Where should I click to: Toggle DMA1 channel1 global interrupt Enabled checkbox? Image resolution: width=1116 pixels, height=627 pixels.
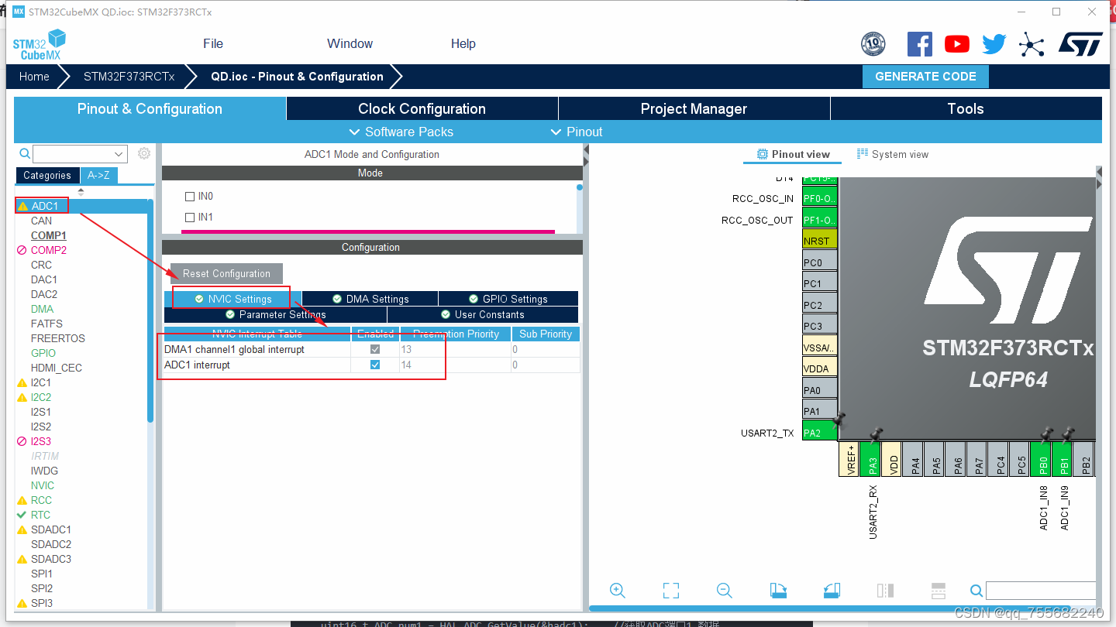tap(375, 349)
